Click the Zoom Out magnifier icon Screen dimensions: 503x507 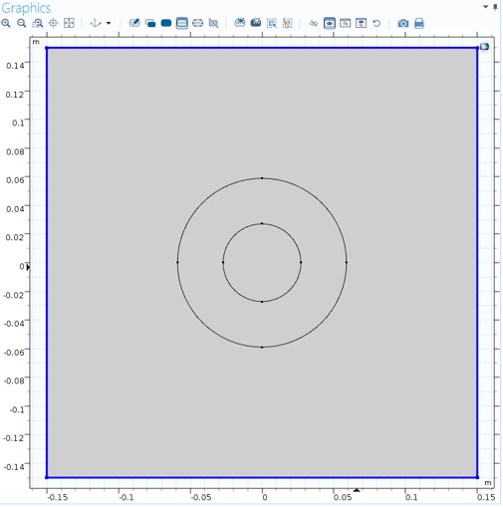click(22, 23)
